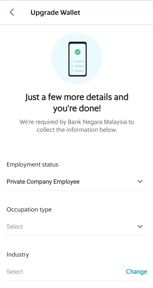Click the Bank Negara Malaysia notice text
153x288 pixels.
[77, 126]
